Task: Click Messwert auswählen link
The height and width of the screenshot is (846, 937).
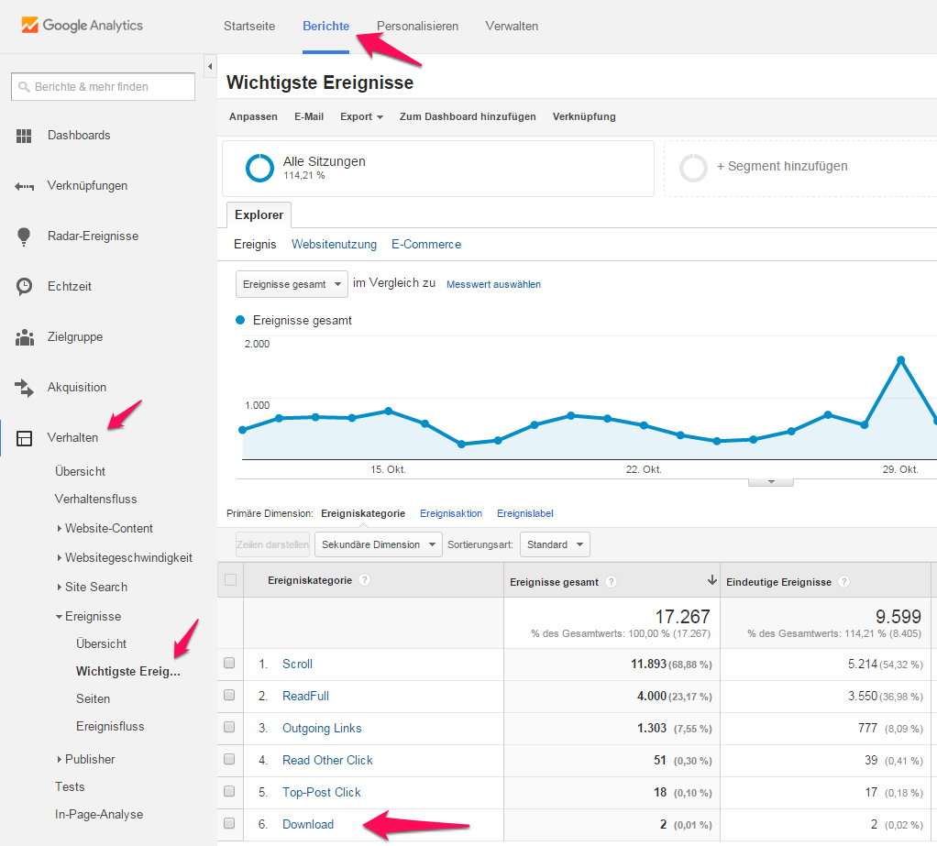Action: pos(493,284)
